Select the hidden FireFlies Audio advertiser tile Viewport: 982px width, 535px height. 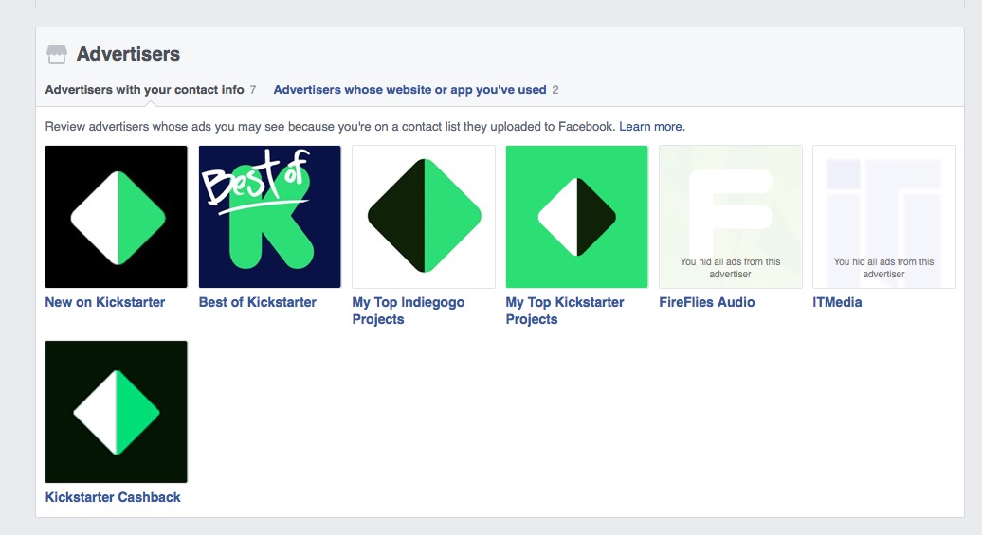(730, 217)
